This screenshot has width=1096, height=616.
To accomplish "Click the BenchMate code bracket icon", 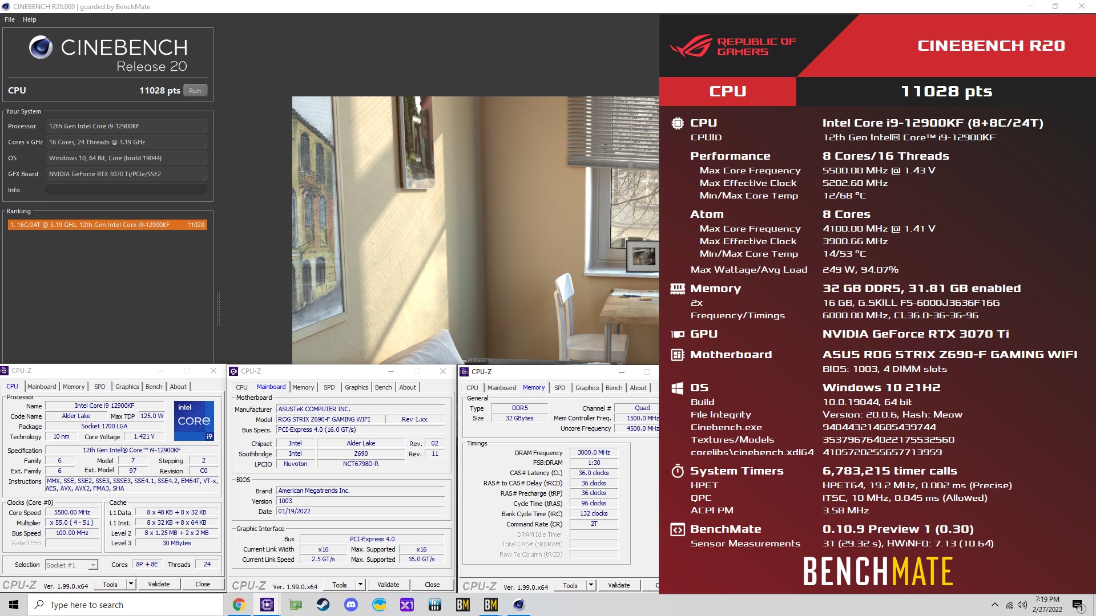I will tap(678, 529).
